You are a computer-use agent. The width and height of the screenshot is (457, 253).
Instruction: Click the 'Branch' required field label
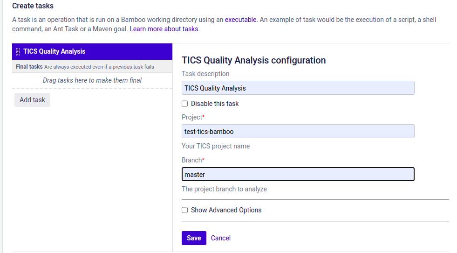click(192, 160)
